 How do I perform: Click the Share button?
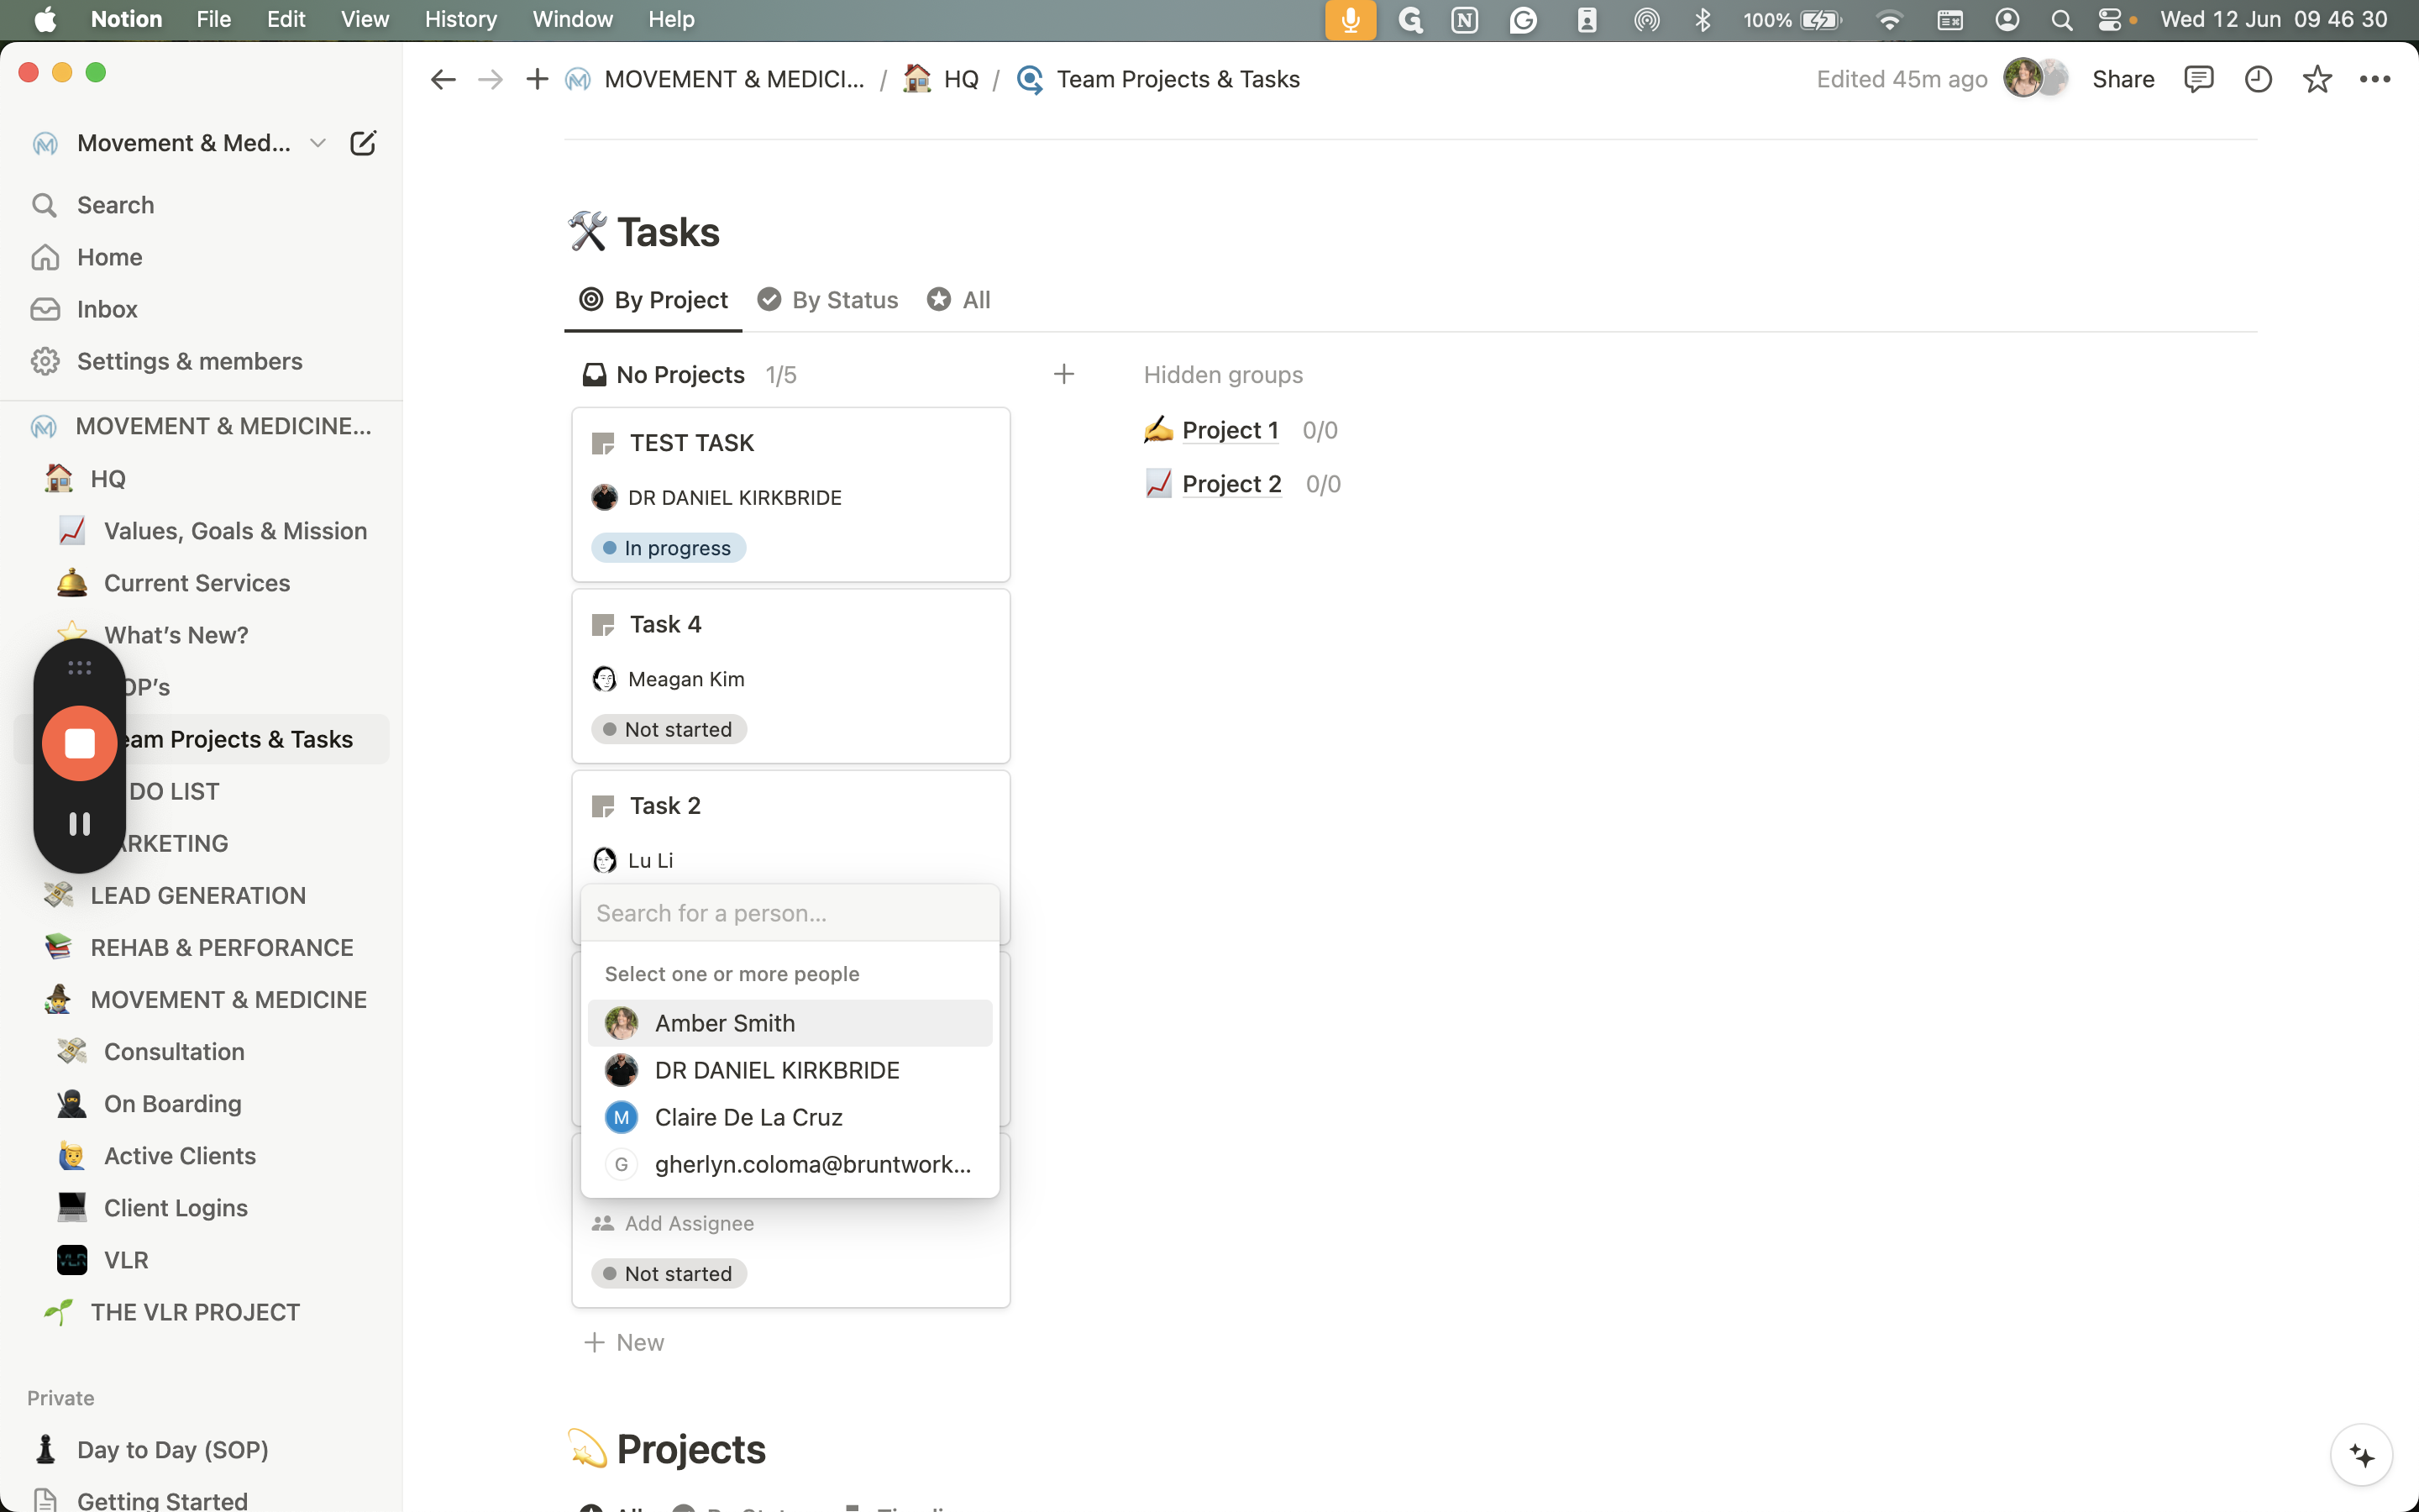2123,79
